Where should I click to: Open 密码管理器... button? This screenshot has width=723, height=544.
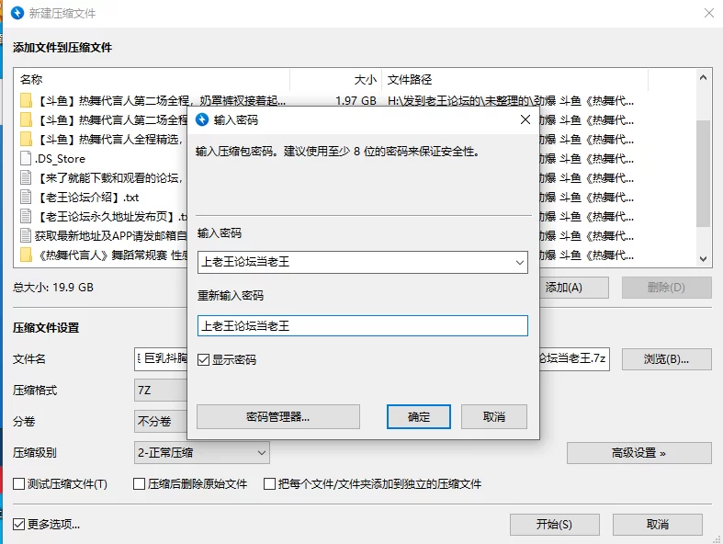tap(277, 416)
